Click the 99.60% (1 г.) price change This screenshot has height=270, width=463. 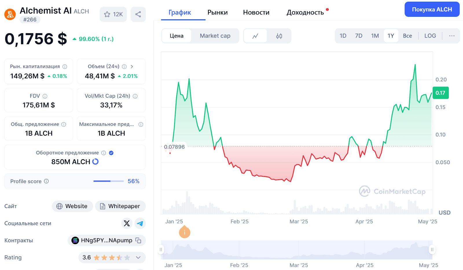[93, 39]
